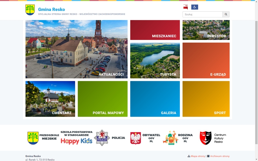Screen dimensions: 258x161
Task: Open the orange E-Urząd tile
Action: [x=206, y=61]
